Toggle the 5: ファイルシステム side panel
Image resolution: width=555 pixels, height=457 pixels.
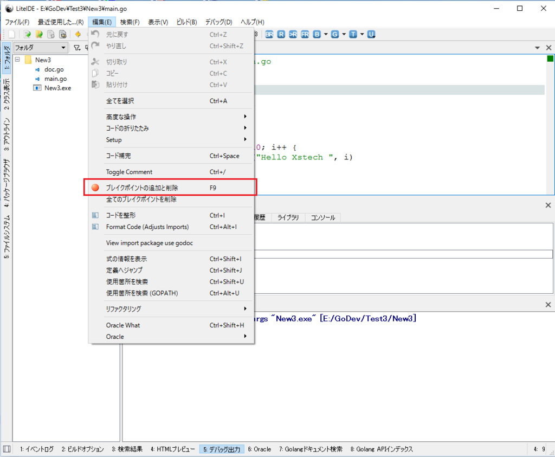coord(7,237)
